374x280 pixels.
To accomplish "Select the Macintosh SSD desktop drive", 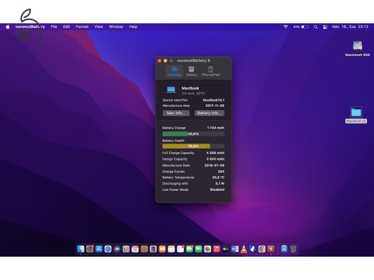I will pos(357,48).
